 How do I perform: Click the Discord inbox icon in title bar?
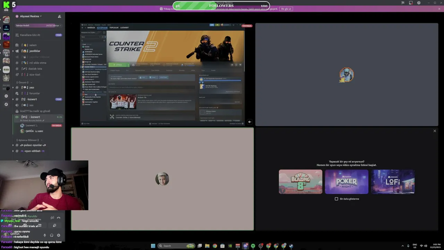click(411, 3)
